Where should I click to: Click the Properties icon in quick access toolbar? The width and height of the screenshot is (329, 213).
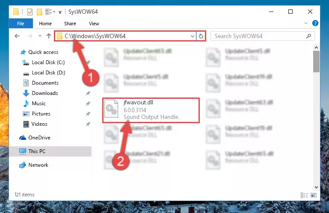coord(30,12)
